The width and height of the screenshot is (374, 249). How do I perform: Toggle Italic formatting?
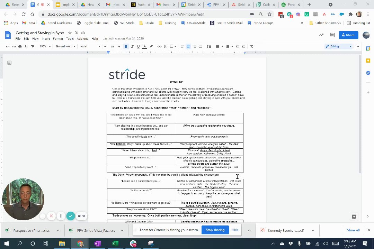pyautogui.click(x=132, y=46)
